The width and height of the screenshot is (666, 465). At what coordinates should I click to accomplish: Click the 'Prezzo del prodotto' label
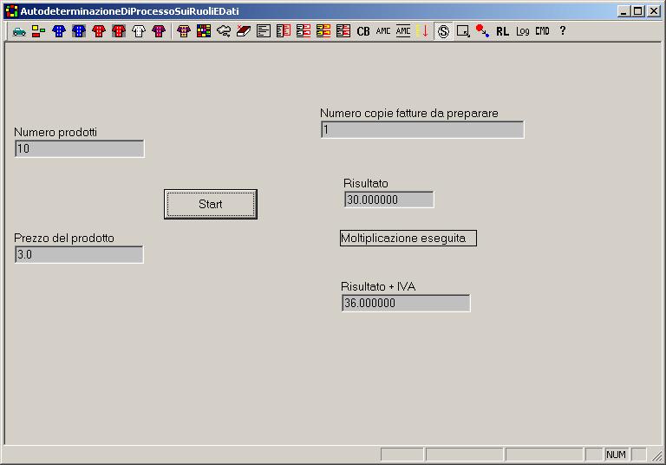(x=64, y=238)
